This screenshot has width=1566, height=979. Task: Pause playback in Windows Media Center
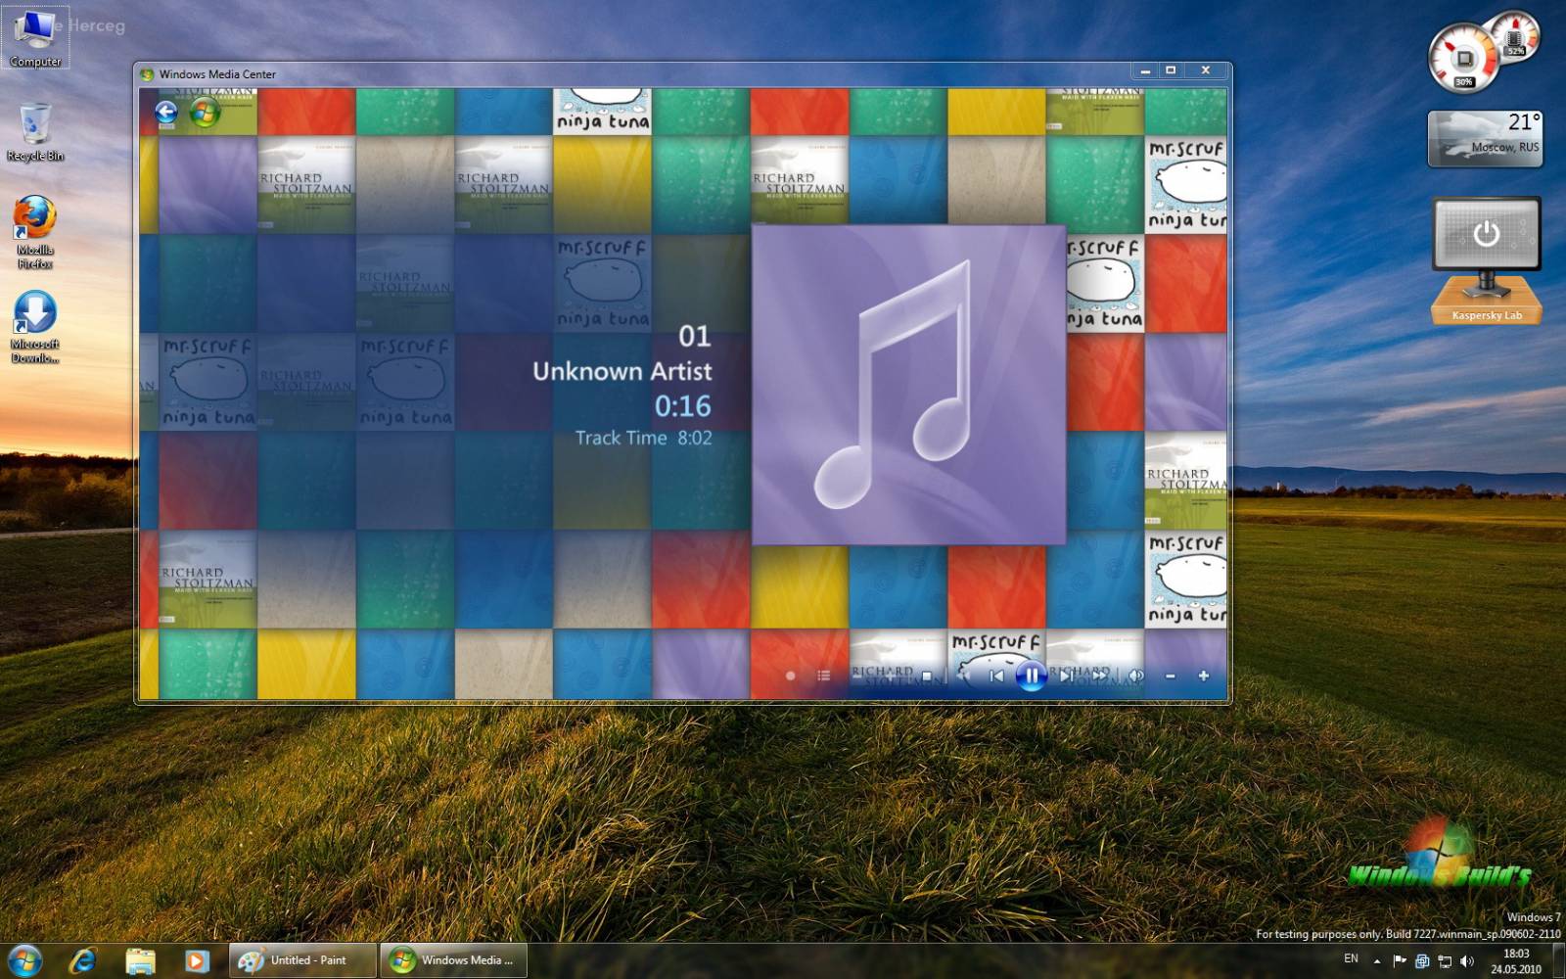(x=1031, y=676)
